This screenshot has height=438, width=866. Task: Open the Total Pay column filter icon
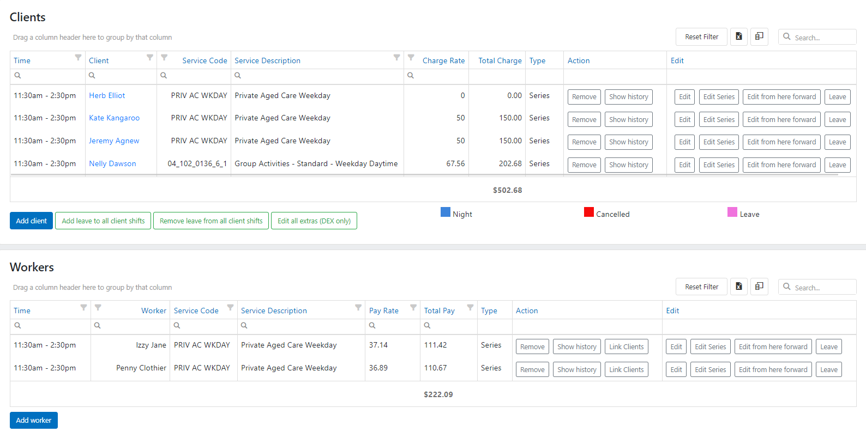coord(470,307)
